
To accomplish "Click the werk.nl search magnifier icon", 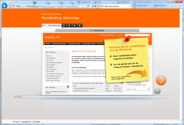I will pos(149,35).
